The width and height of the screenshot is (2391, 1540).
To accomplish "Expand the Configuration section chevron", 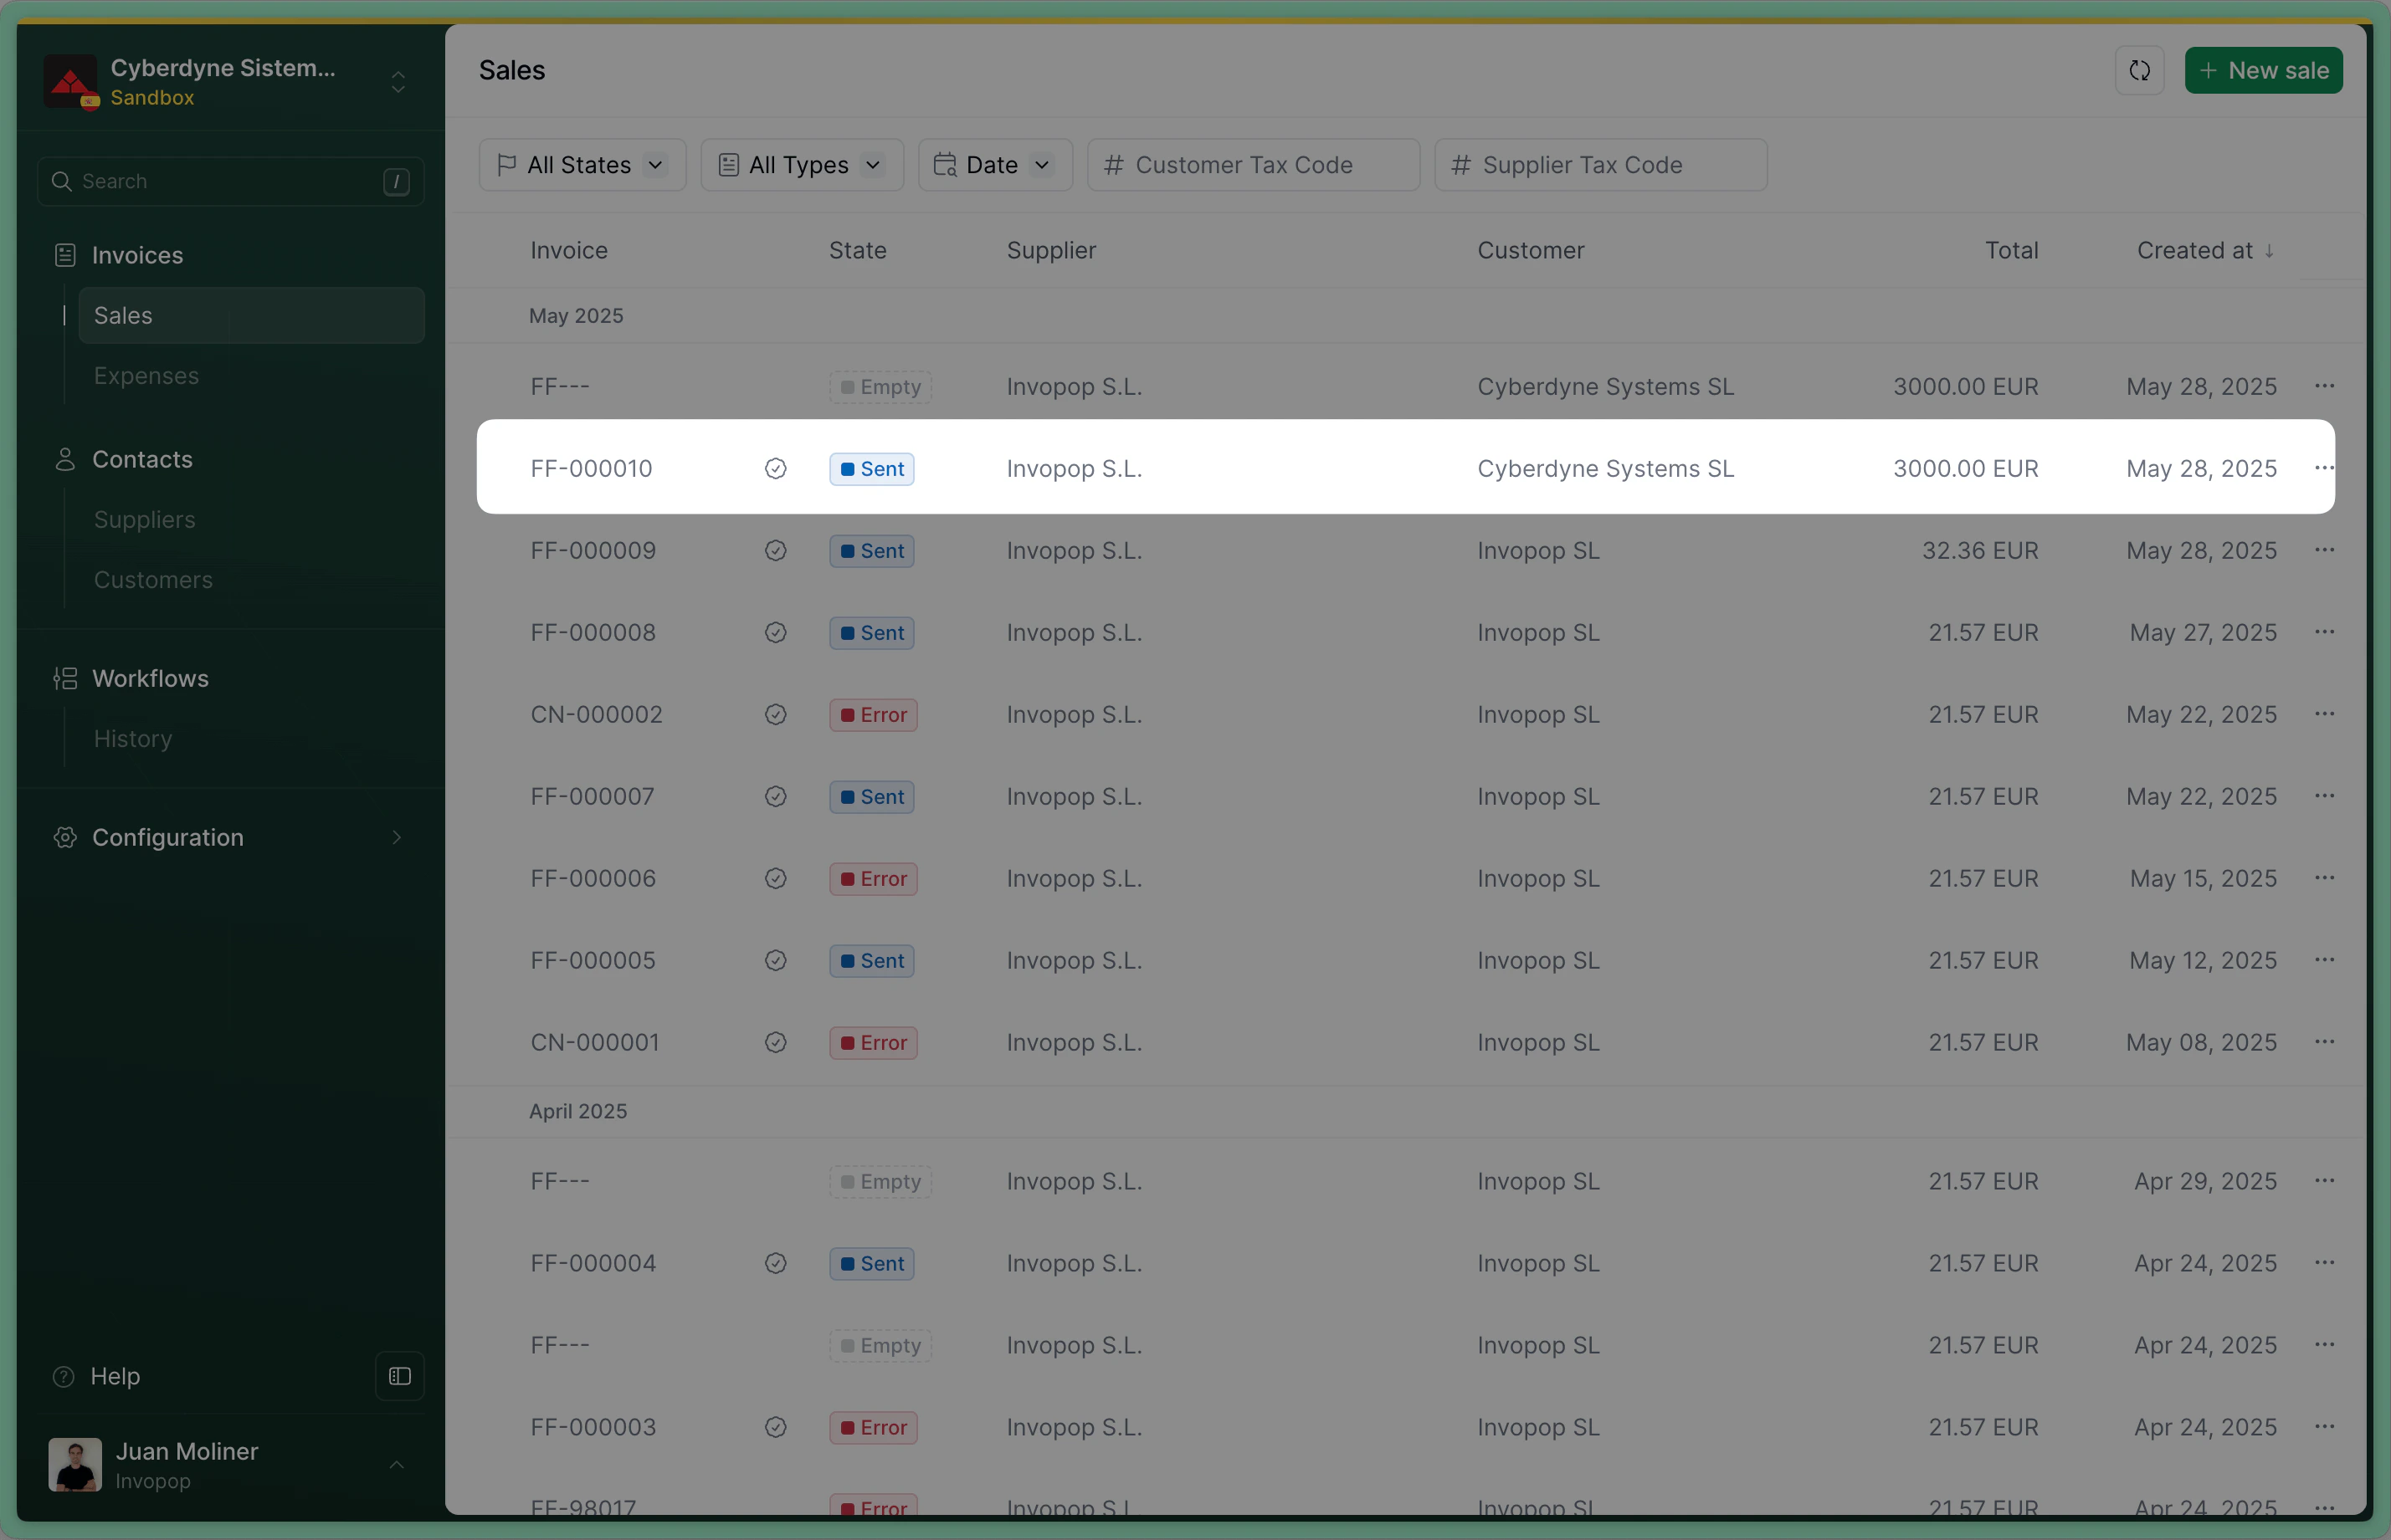I will coord(398,838).
